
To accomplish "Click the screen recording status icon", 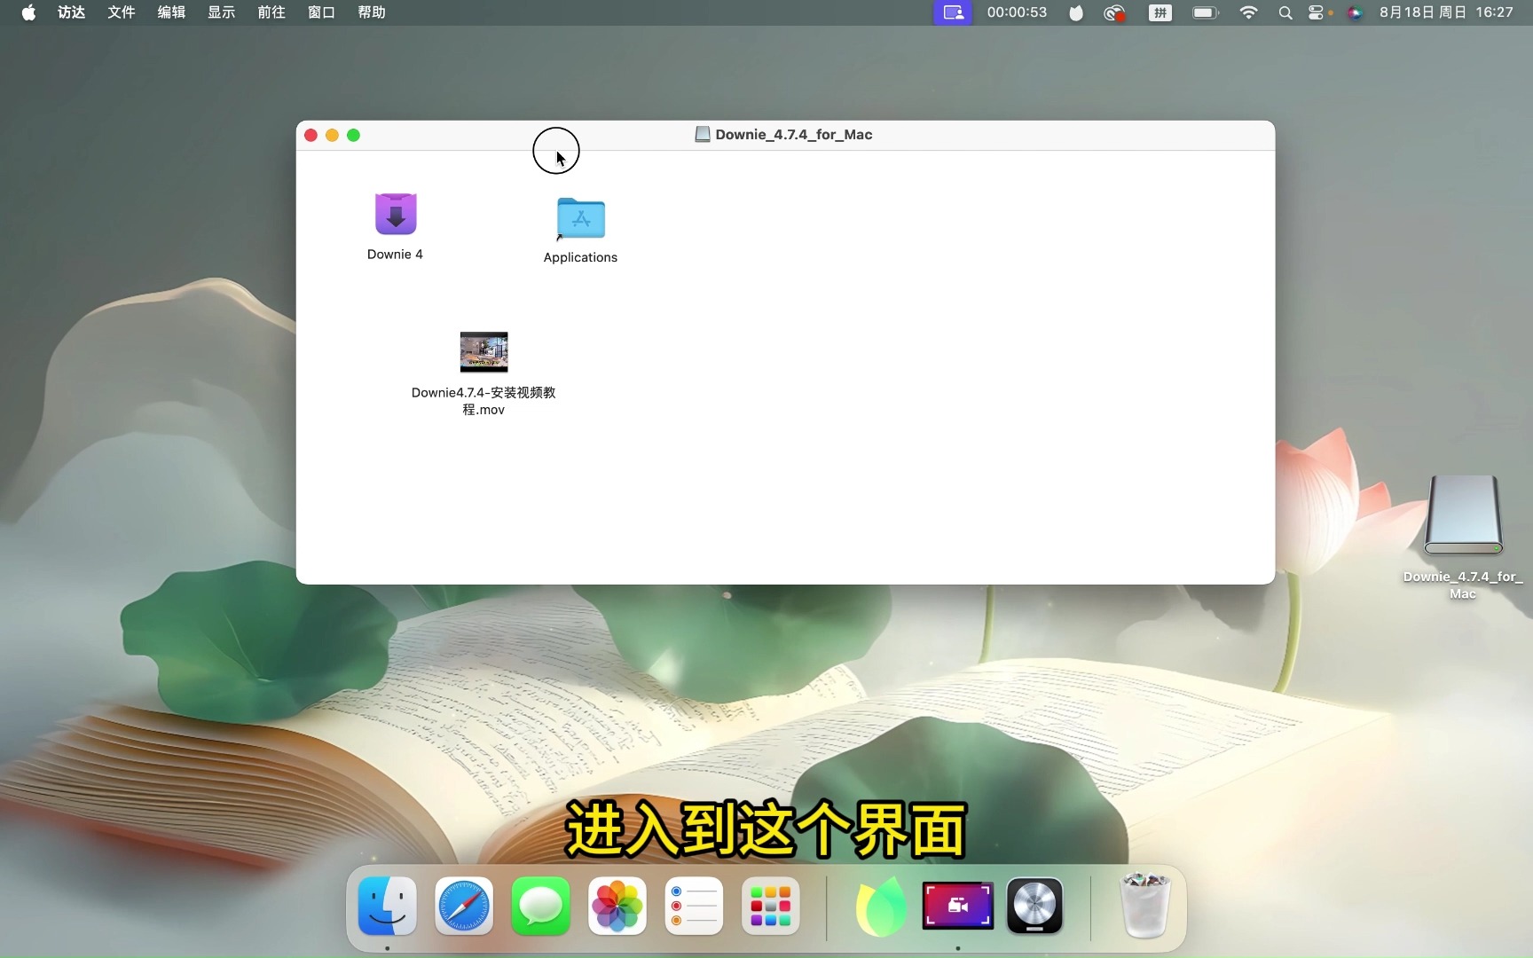I will pyautogui.click(x=953, y=12).
